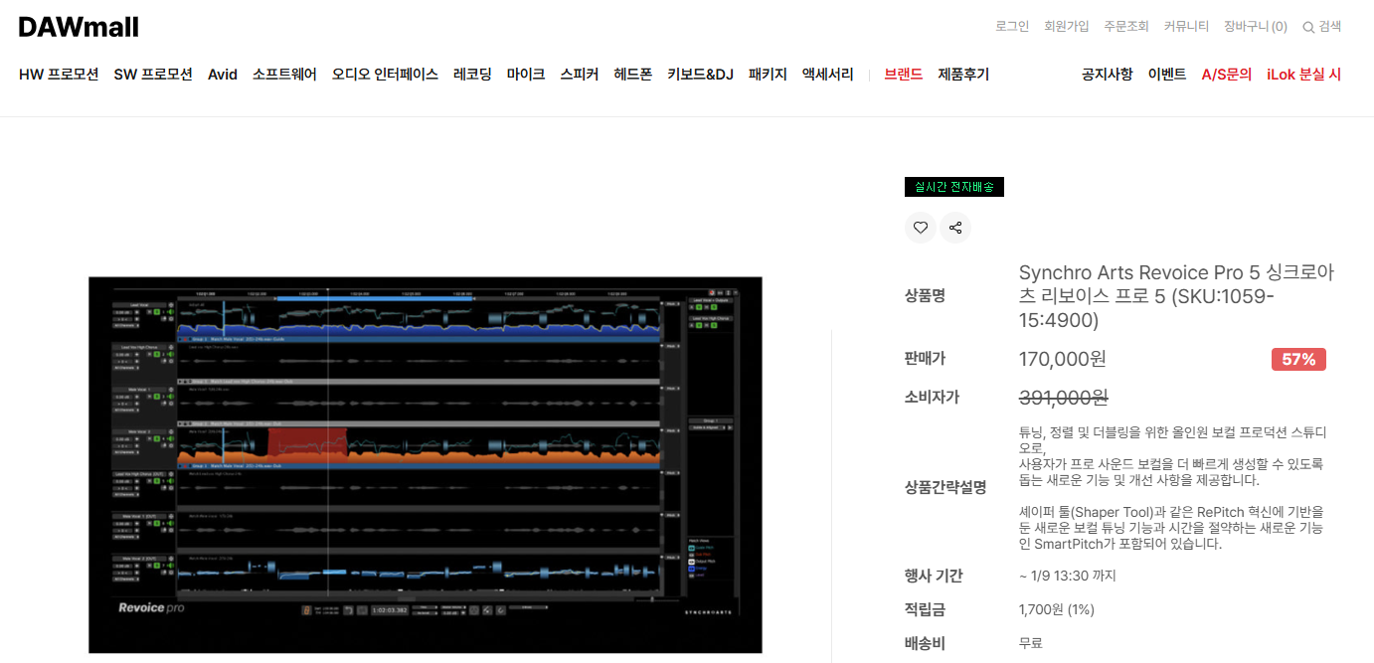The image size is (1374, 663).
Task: Click the DAWmall logo
Action: pyautogui.click(x=79, y=27)
